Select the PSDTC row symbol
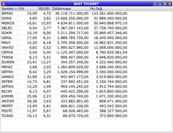This screenshot has width=173, height=133. (x=7, y=111)
